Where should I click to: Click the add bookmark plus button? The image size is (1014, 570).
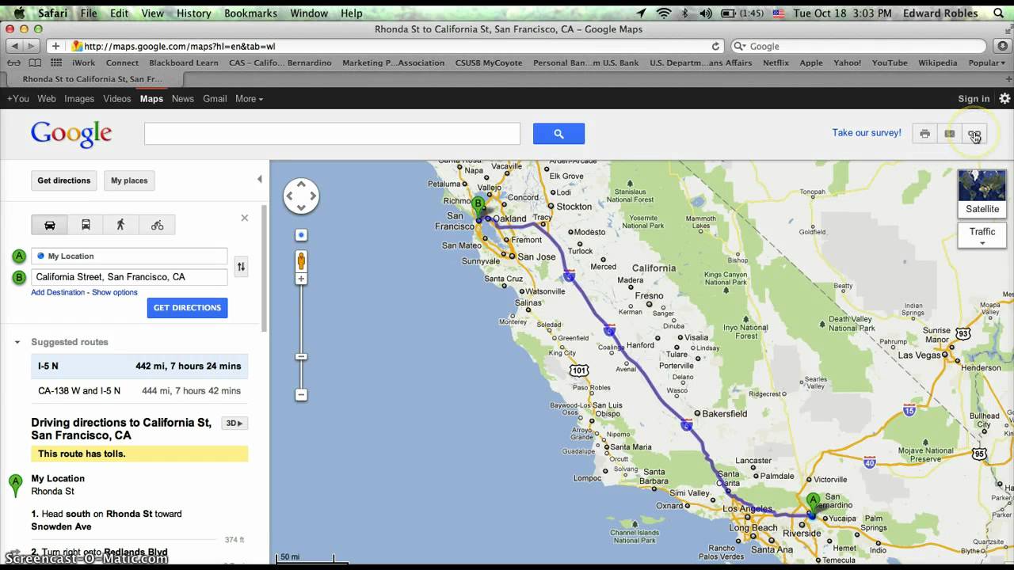pyautogui.click(x=55, y=46)
